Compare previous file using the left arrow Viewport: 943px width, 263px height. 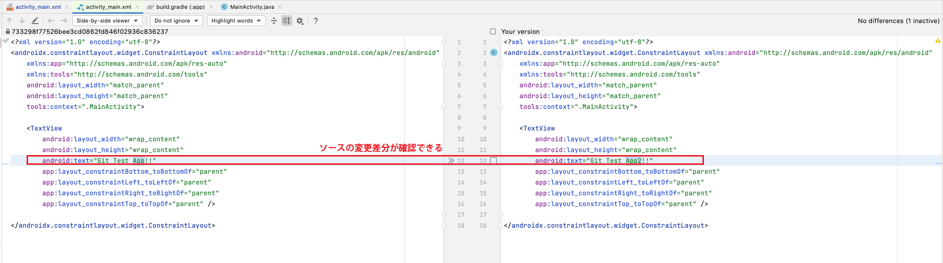[x=51, y=21]
